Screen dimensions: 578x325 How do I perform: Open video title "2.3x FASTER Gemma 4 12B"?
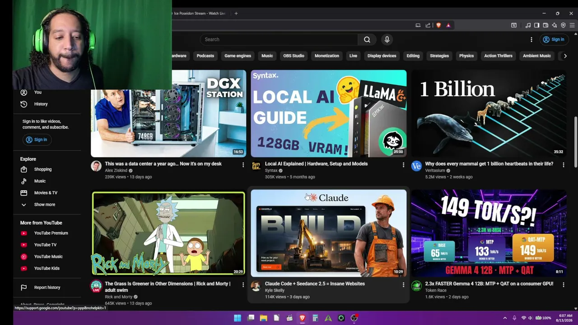point(489,284)
